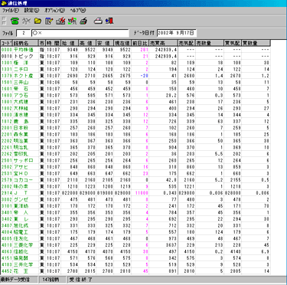Click the 前日比 column header
Viewport: 287px width, 285px height.
click(140, 43)
